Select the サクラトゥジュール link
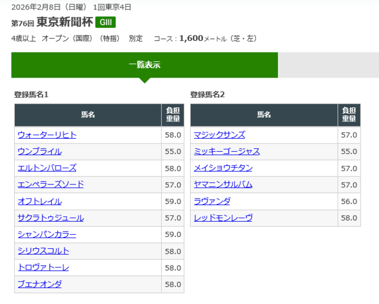Viewport: 379px width, 304px height. click(50, 217)
